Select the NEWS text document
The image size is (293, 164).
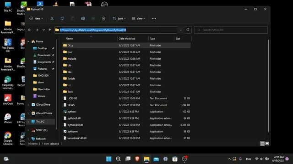(x=126, y=105)
